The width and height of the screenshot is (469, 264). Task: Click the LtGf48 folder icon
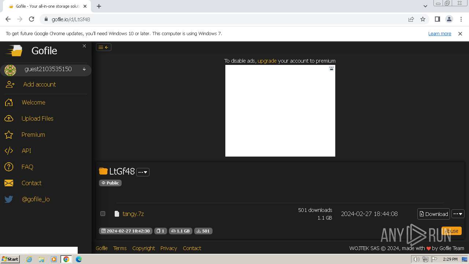tap(103, 171)
